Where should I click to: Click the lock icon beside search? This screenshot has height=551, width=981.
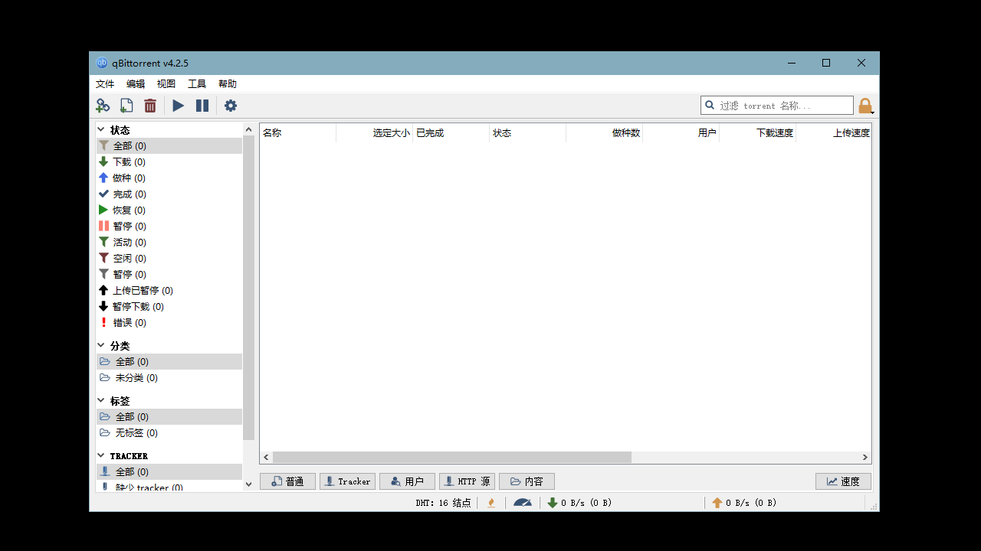[865, 106]
